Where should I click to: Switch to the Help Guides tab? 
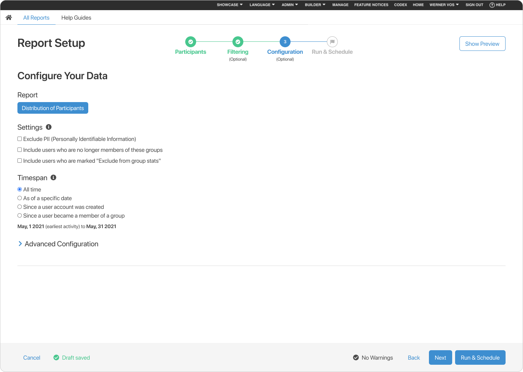coord(76,17)
